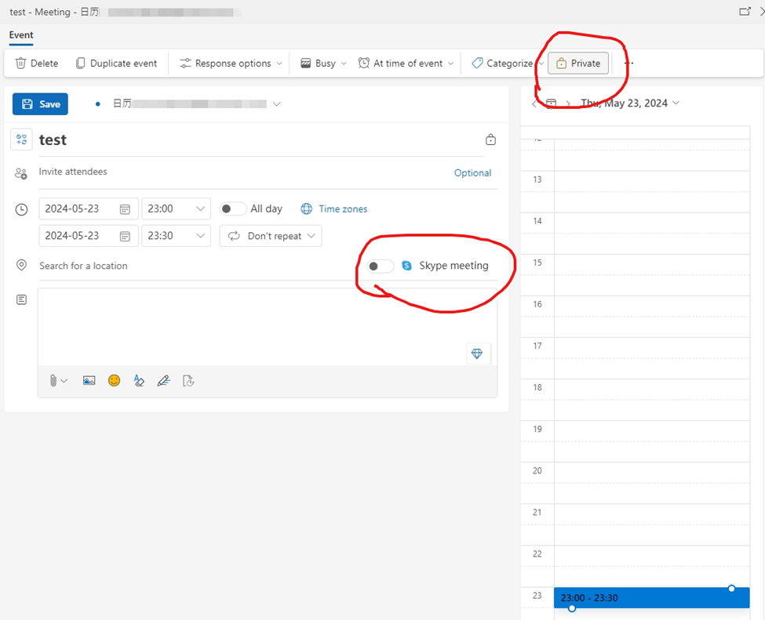Click the description notes icon
765x620 pixels.
21,299
